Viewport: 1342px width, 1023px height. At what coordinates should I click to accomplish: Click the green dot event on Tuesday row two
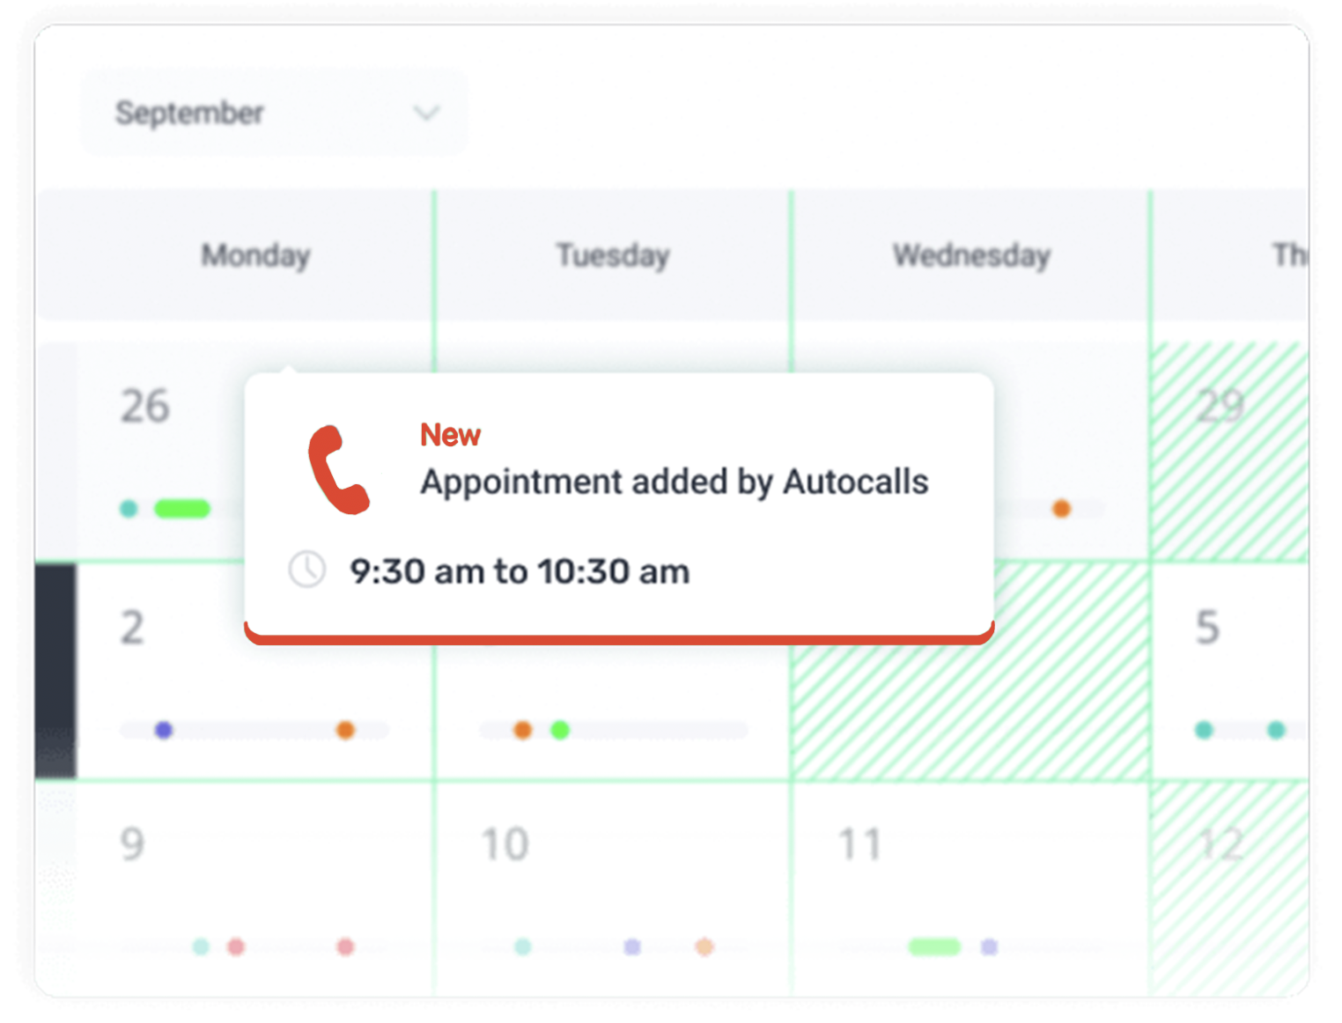pos(560,730)
